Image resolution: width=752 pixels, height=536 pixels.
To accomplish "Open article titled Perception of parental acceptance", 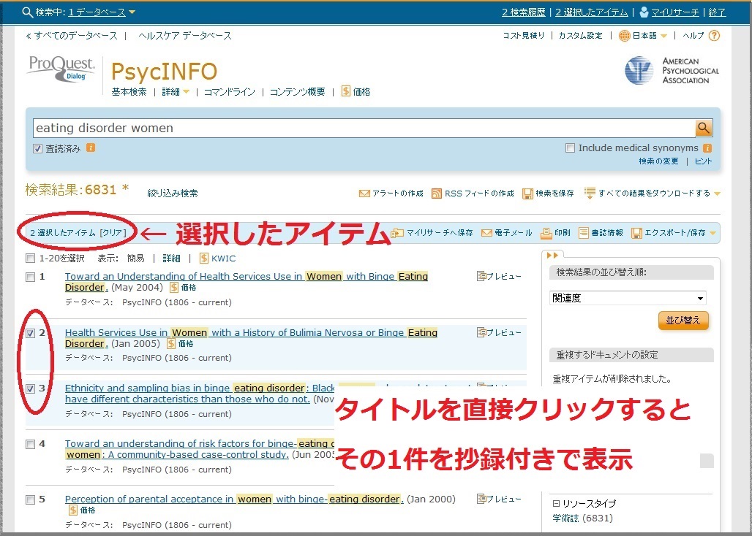I will pyautogui.click(x=234, y=499).
